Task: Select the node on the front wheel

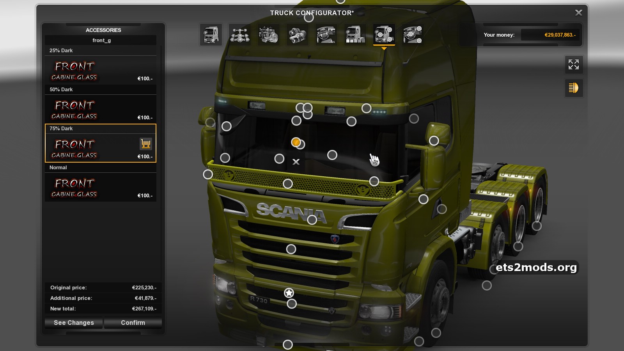Action: coord(436,333)
